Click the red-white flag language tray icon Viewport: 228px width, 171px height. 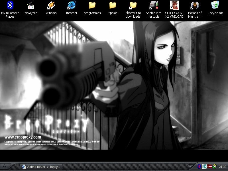pyautogui.click(x=209, y=166)
